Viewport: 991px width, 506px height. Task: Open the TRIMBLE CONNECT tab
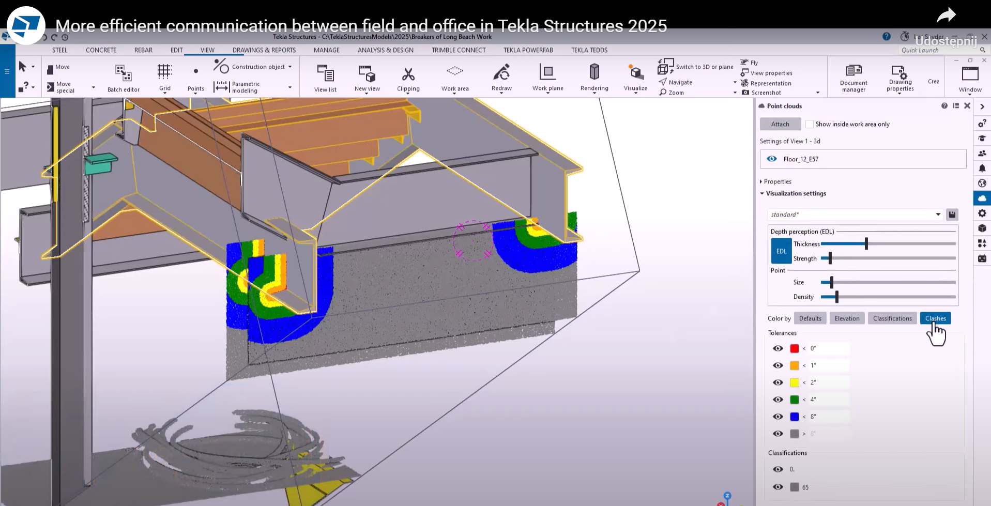(459, 50)
